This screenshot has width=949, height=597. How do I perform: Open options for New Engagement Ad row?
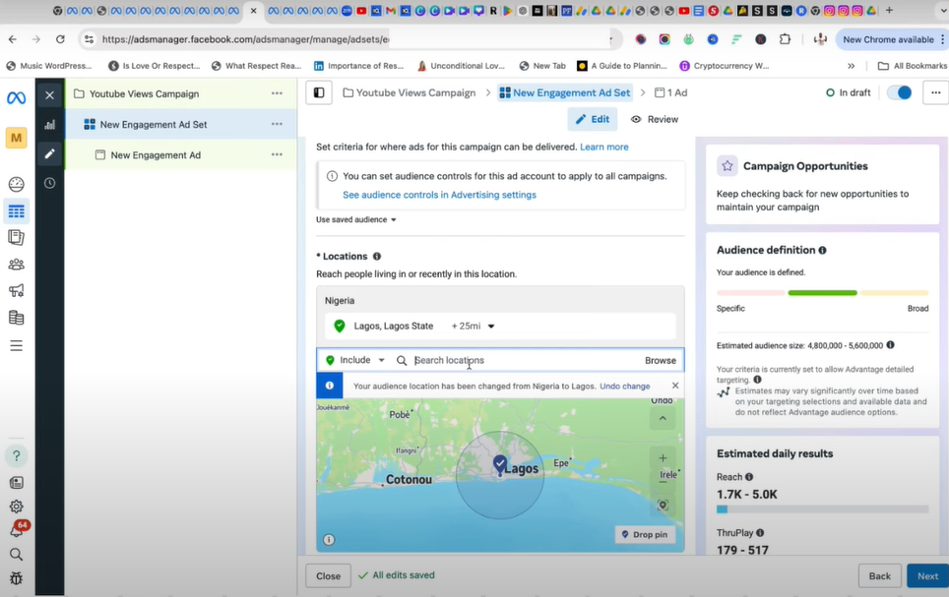pos(277,154)
